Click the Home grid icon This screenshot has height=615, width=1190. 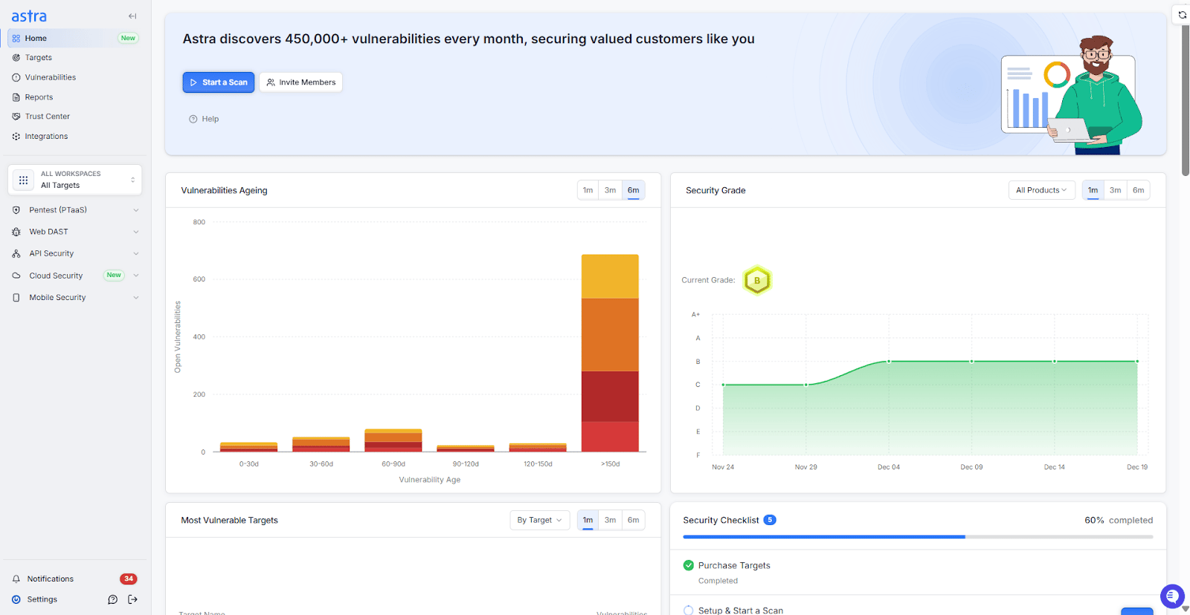(x=16, y=38)
